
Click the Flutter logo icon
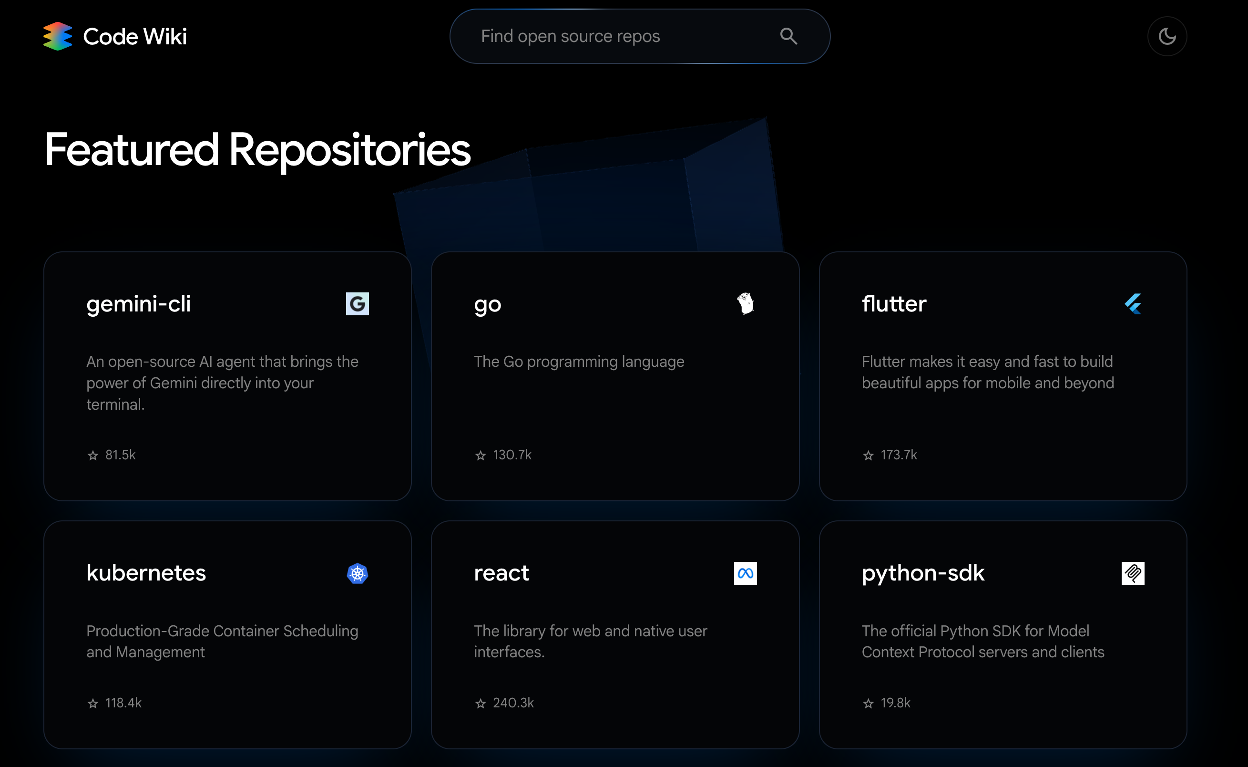1133,303
